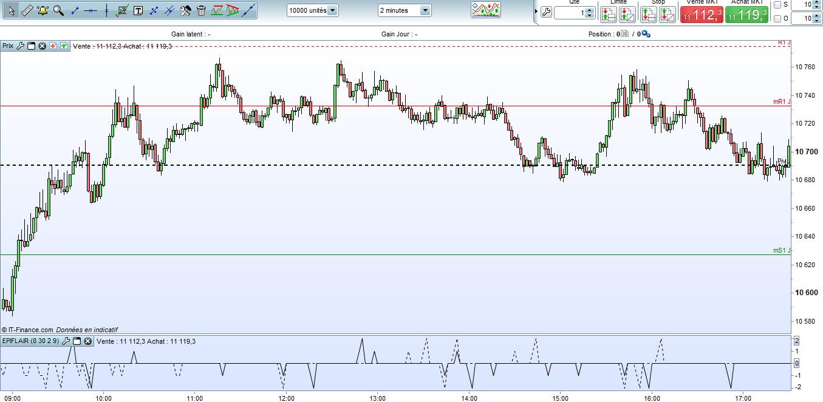
Task: Open the alert bell tool
Action: point(43,10)
